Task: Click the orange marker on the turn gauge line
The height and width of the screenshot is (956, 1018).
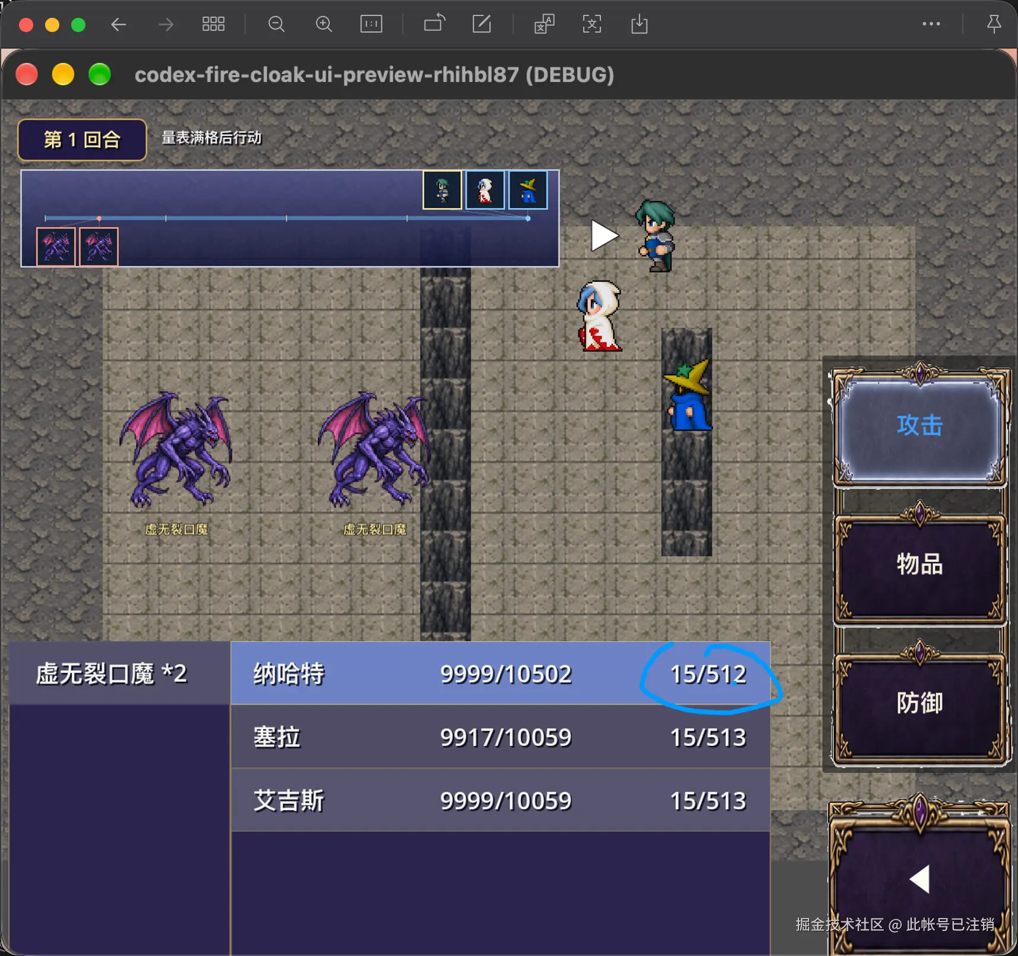Action: (x=99, y=219)
